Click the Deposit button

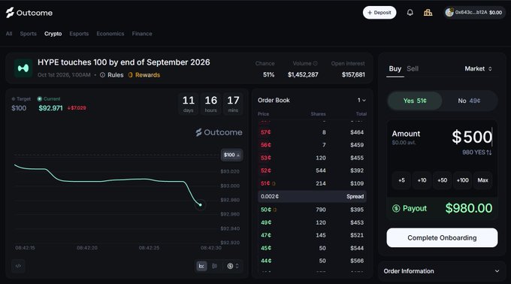pyautogui.click(x=379, y=12)
